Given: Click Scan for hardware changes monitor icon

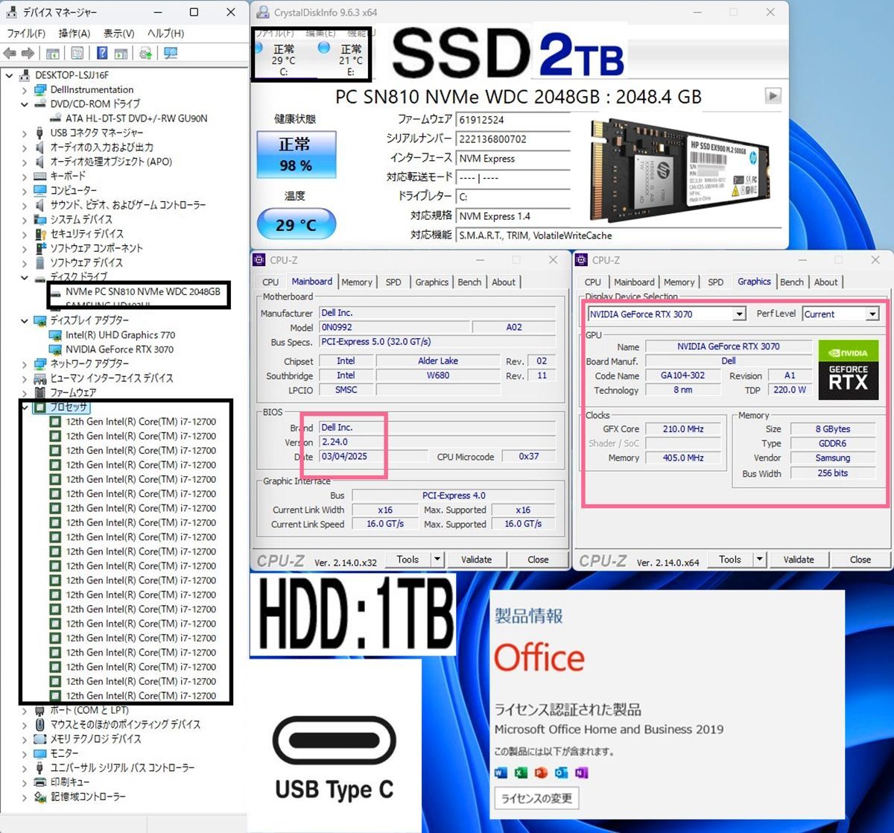Looking at the screenshot, I should click(171, 53).
